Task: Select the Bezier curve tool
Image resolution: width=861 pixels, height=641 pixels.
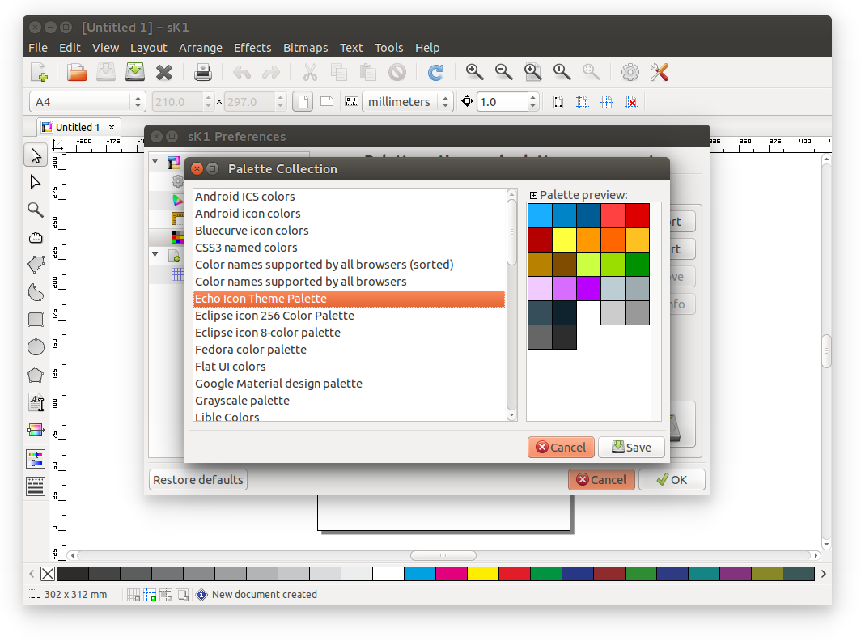Action: click(36, 292)
